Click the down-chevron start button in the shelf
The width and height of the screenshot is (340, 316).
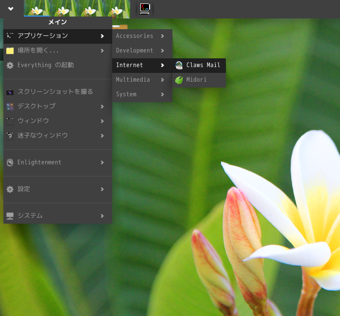[11, 9]
